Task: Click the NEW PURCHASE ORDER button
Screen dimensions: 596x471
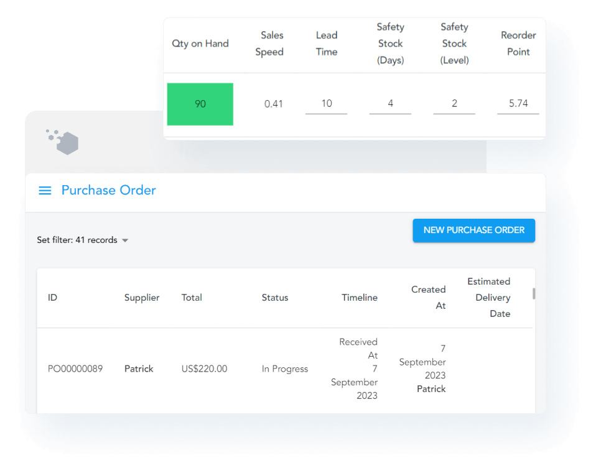Action: click(473, 230)
